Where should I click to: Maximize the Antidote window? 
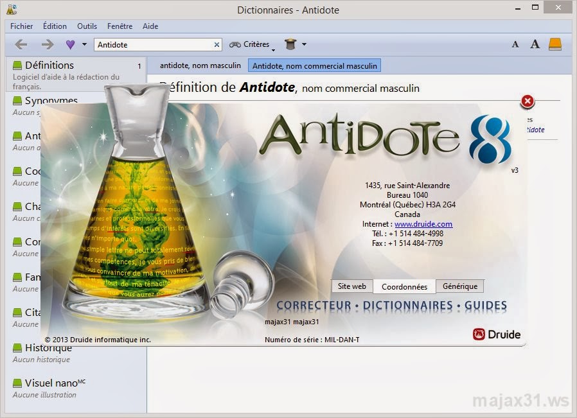(x=535, y=8)
